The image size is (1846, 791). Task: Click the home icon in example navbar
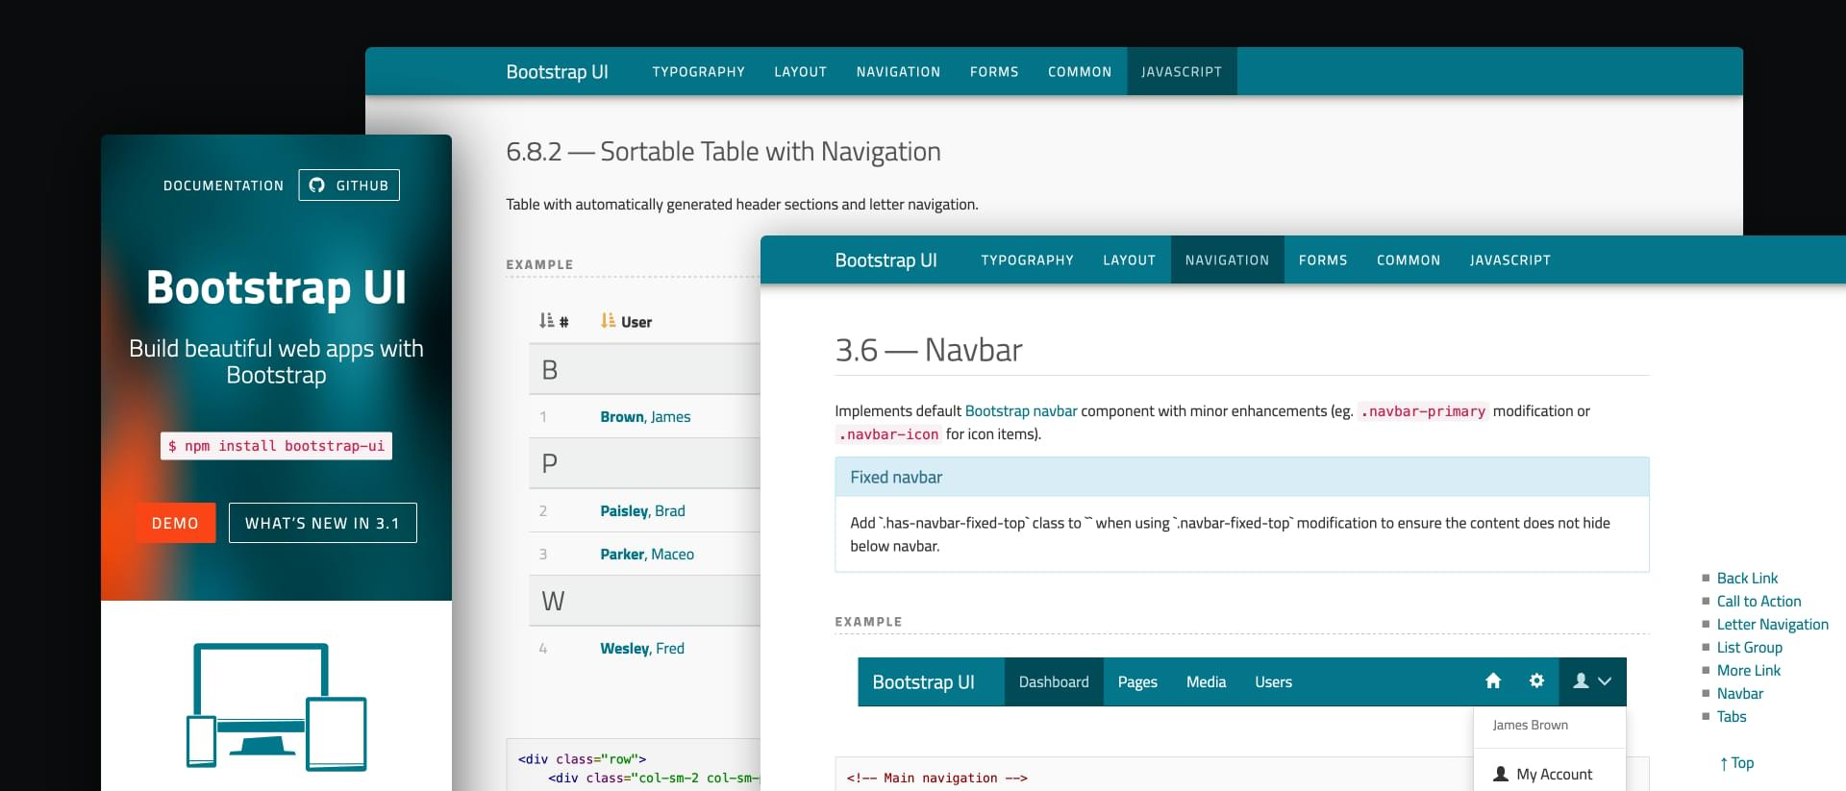[x=1493, y=681]
